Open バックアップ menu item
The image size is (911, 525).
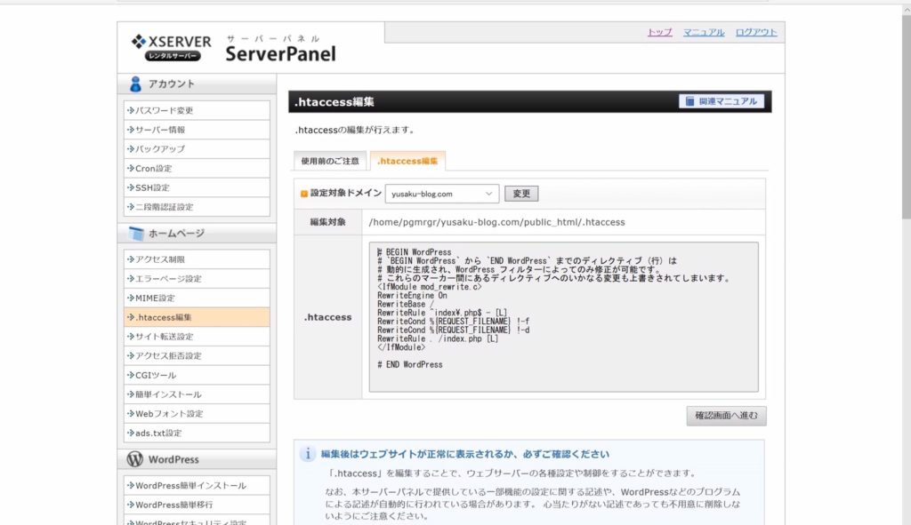pyautogui.click(x=197, y=148)
